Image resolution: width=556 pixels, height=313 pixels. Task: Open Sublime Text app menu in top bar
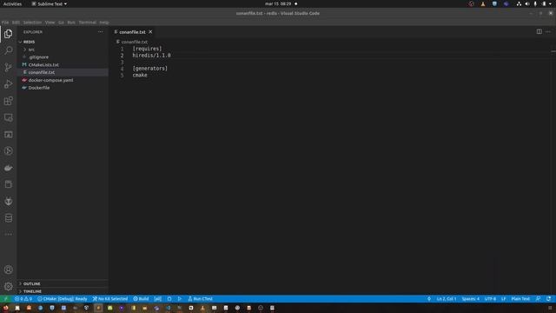click(x=49, y=3)
